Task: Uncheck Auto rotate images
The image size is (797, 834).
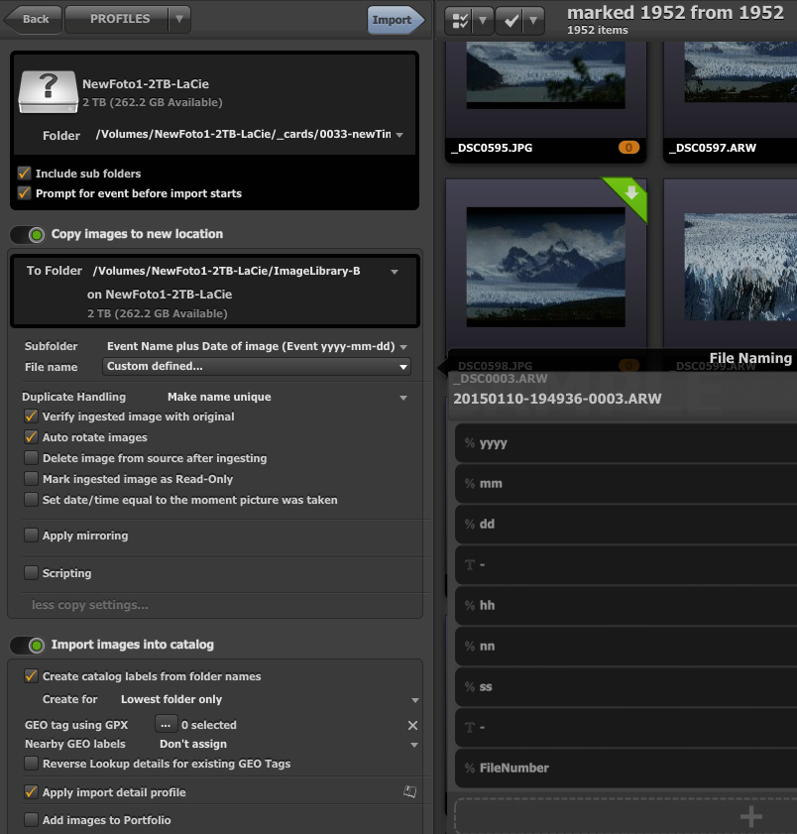Action: coord(31,437)
